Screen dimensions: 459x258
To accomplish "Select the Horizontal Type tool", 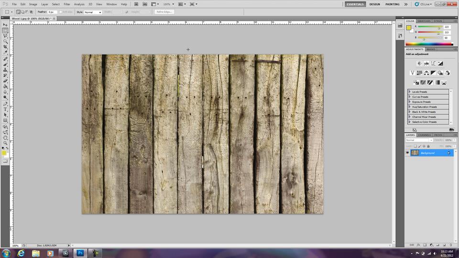I will (5, 109).
